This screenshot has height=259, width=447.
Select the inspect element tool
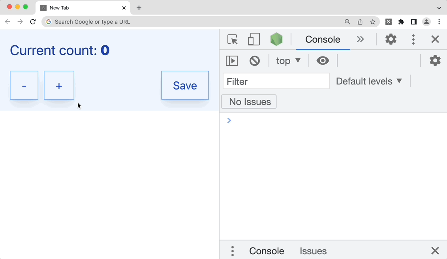pyautogui.click(x=233, y=39)
